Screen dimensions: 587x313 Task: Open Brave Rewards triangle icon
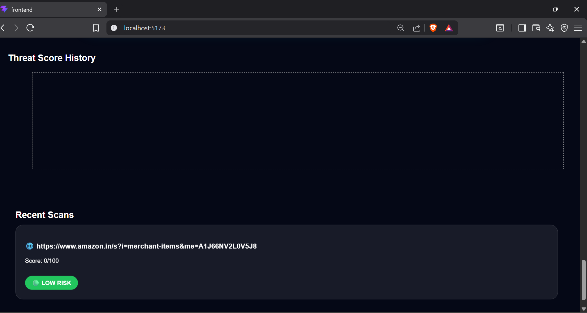pyautogui.click(x=449, y=28)
